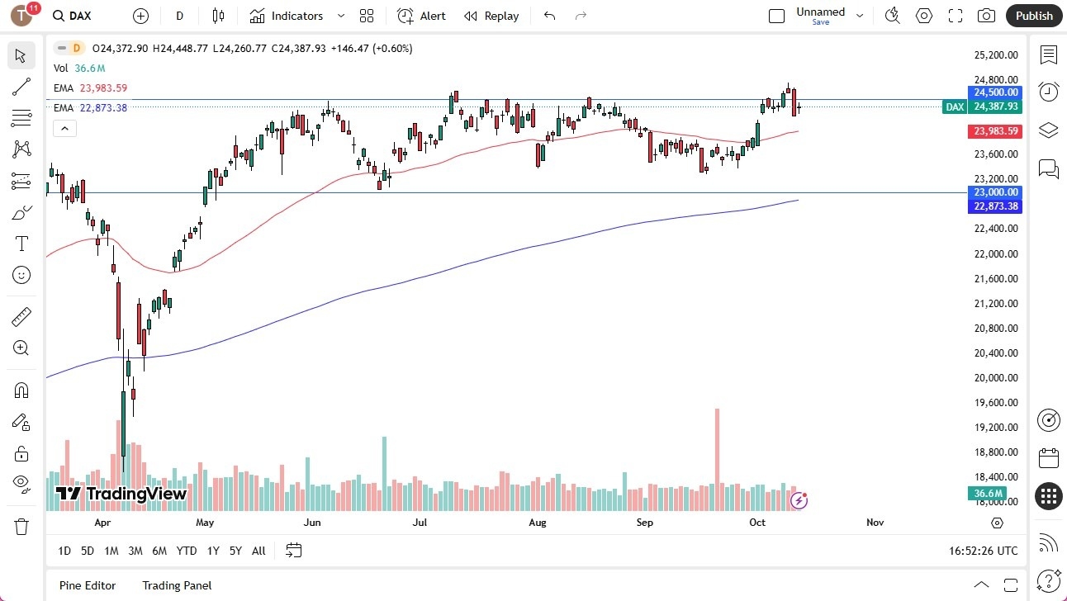Open the Trading Panel
1067x601 pixels.
(x=176, y=585)
